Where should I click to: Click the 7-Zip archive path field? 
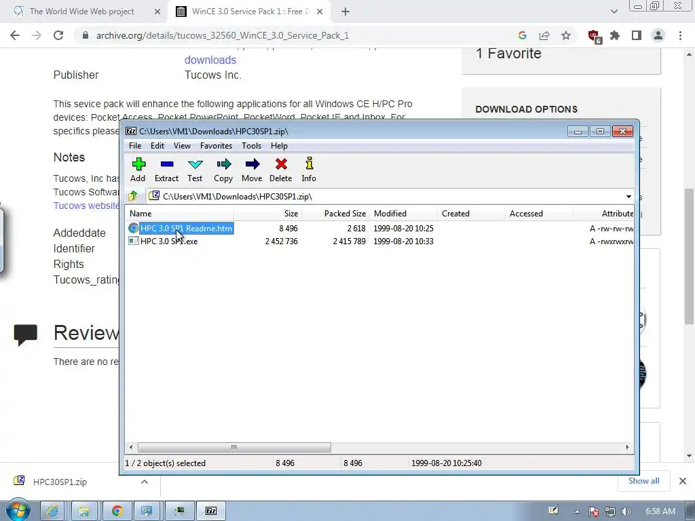[x=386, y=196]
